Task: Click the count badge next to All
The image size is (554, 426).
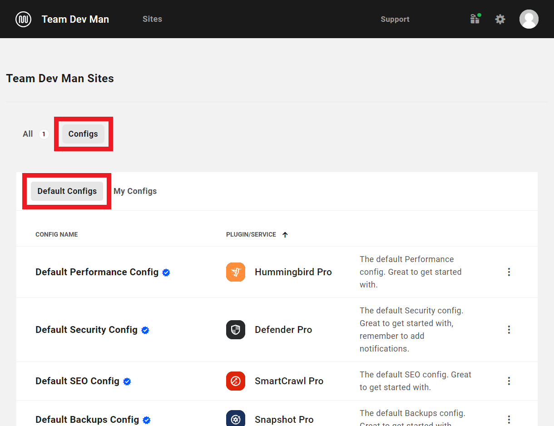Action: point(44,134)
